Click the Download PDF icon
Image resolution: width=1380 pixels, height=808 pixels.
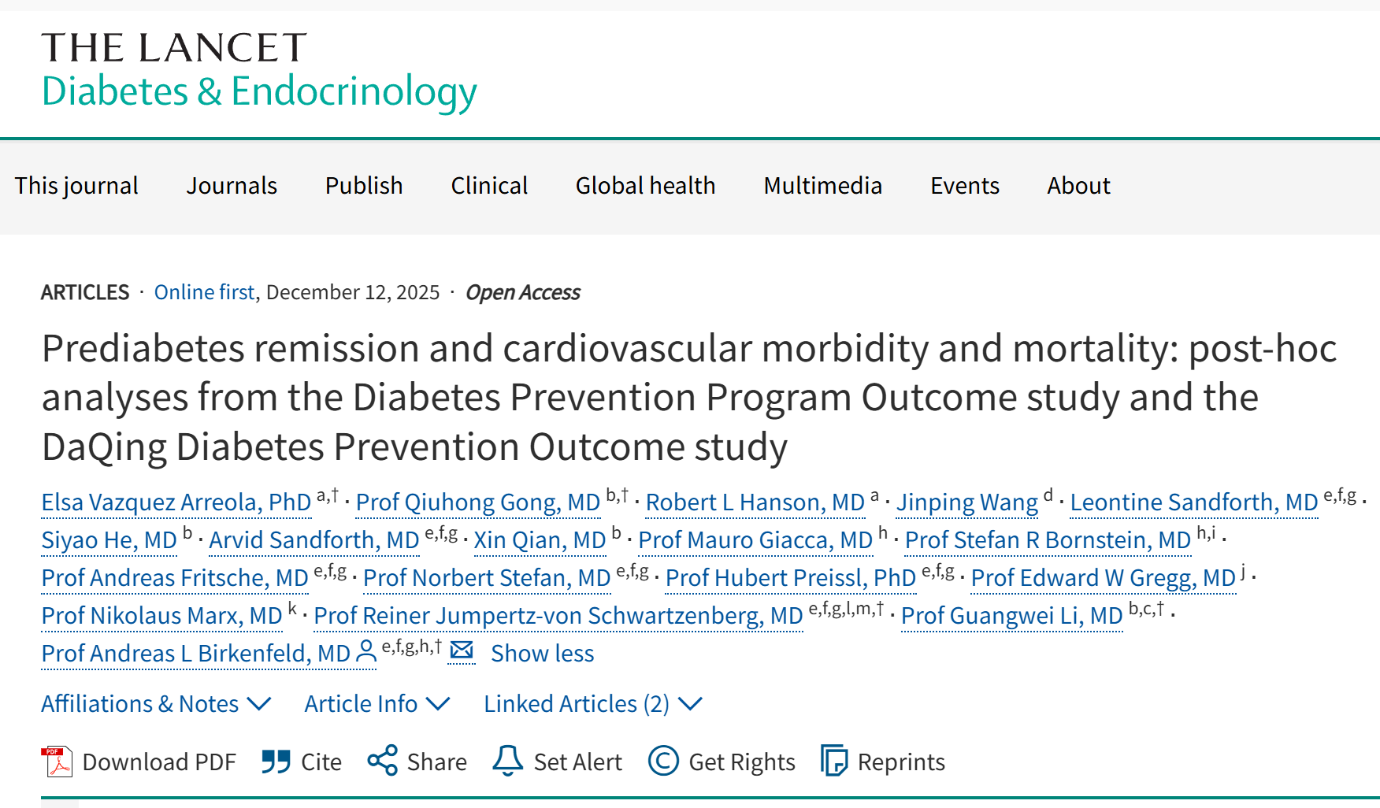[57, 762]
